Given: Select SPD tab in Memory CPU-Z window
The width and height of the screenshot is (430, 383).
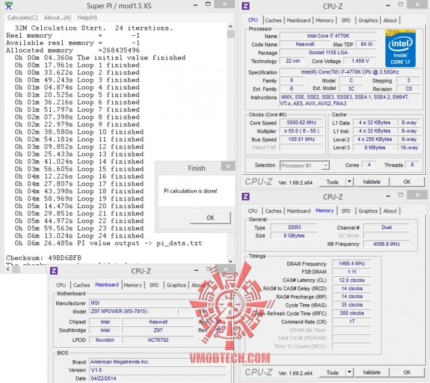Looking at the screenshot, I should (346, 211).
